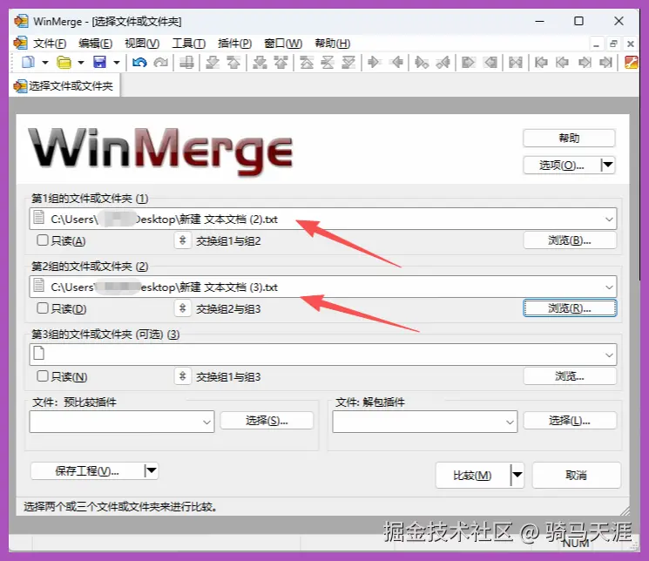The image size is (649, 561).
Task: Open the 文件(F) menu
Action: [50, 44]
